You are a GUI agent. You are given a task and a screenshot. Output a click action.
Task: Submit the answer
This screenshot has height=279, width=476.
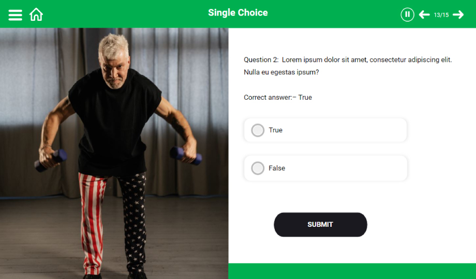(320, 224)
